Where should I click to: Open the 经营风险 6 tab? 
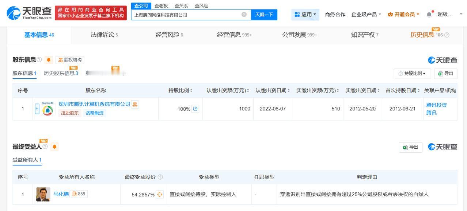[169, 35]
